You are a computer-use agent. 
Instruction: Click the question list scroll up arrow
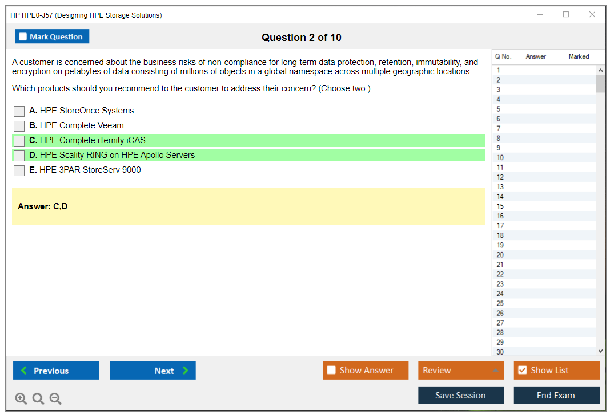coord(600,70)
